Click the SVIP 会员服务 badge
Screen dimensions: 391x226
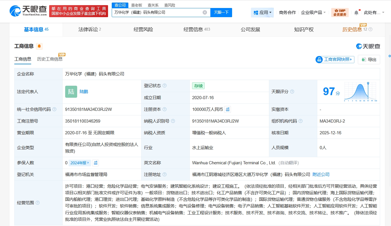[x=340, y=13]
